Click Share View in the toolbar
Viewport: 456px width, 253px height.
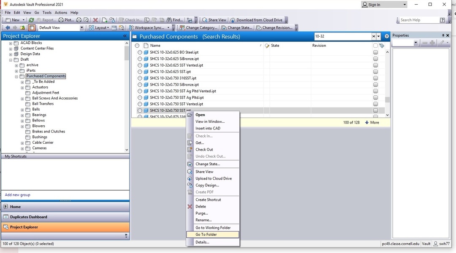pos(214,20)
